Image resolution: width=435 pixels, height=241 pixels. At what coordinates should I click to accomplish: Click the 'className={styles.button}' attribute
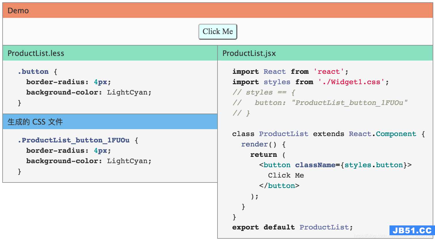click(x=351, y=165)
